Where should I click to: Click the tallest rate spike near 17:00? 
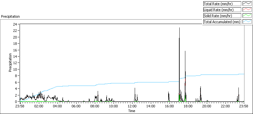(x=179, y=64)
